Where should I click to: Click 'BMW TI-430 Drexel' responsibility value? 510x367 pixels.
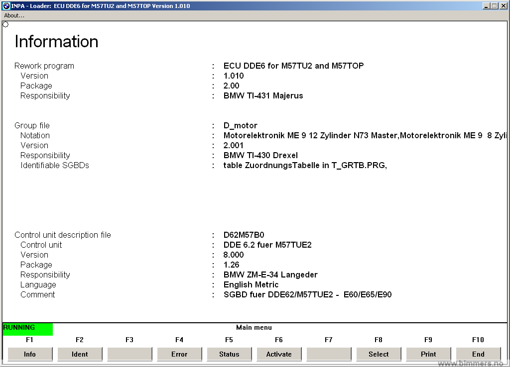(x=260, y=155)
